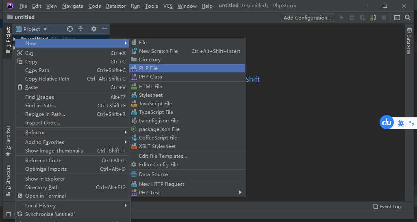Click the Stop square icon
Screen dimensions: 417x222
click(384, 17)
